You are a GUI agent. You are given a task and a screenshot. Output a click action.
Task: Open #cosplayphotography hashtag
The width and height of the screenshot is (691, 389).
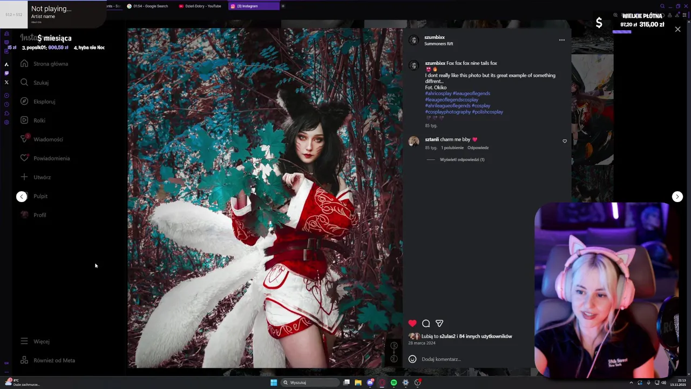click(448, 112)
